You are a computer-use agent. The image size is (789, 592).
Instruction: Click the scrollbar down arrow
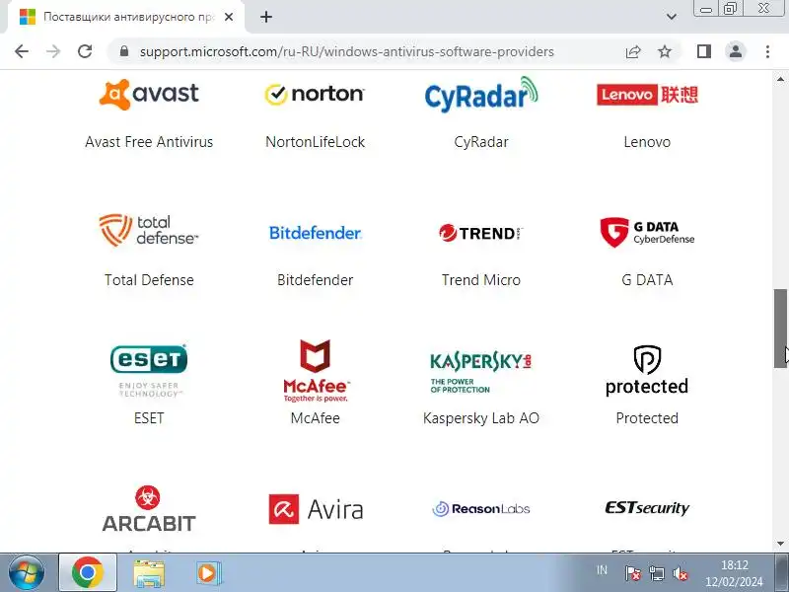coord(780,544)
